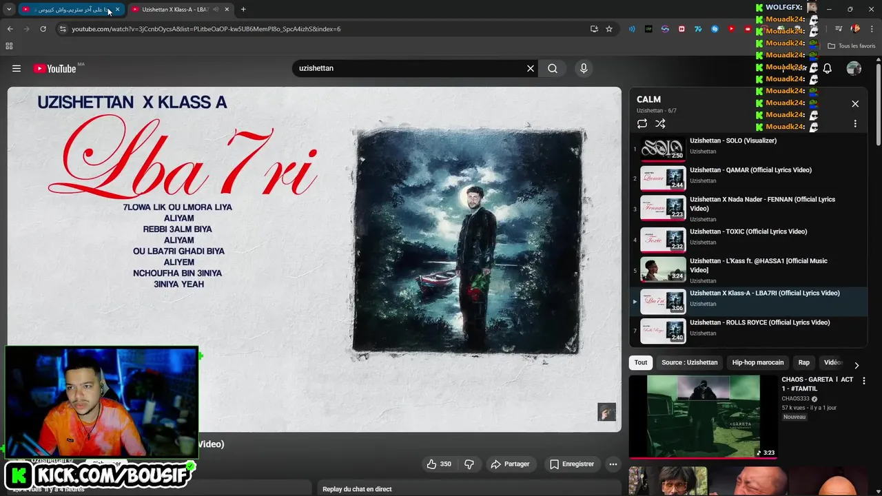882x496 pixels.
Task: Bookmark this page with star icon
Action: [x=609, y=29]
